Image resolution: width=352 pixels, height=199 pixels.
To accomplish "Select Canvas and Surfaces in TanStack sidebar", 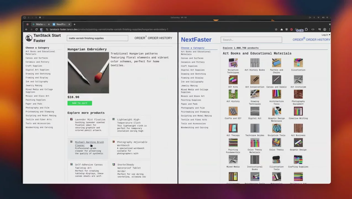I will 37,58.
